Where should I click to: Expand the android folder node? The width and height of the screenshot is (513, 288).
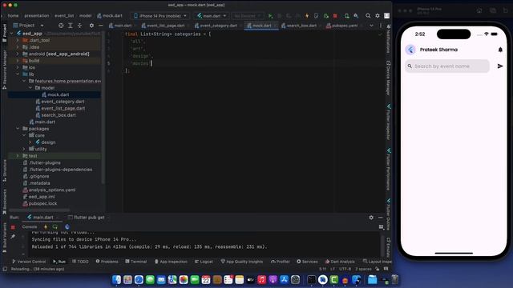tap(18, 54)
